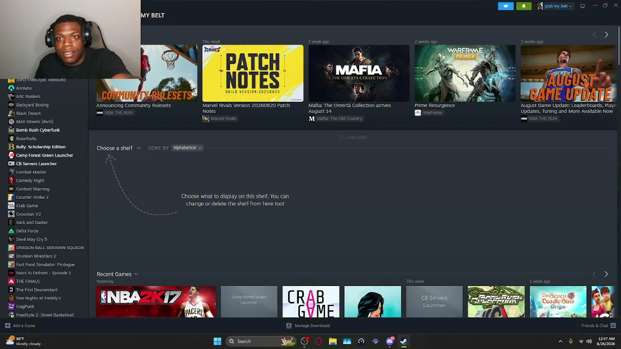The width and height of the screenshot is (621, 349).
Task: Click the CB Servers Launcher sidebar icon
Action: click(x=11, y=164)
